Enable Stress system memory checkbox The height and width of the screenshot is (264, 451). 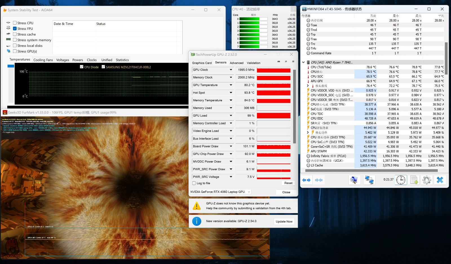point(15,40)
